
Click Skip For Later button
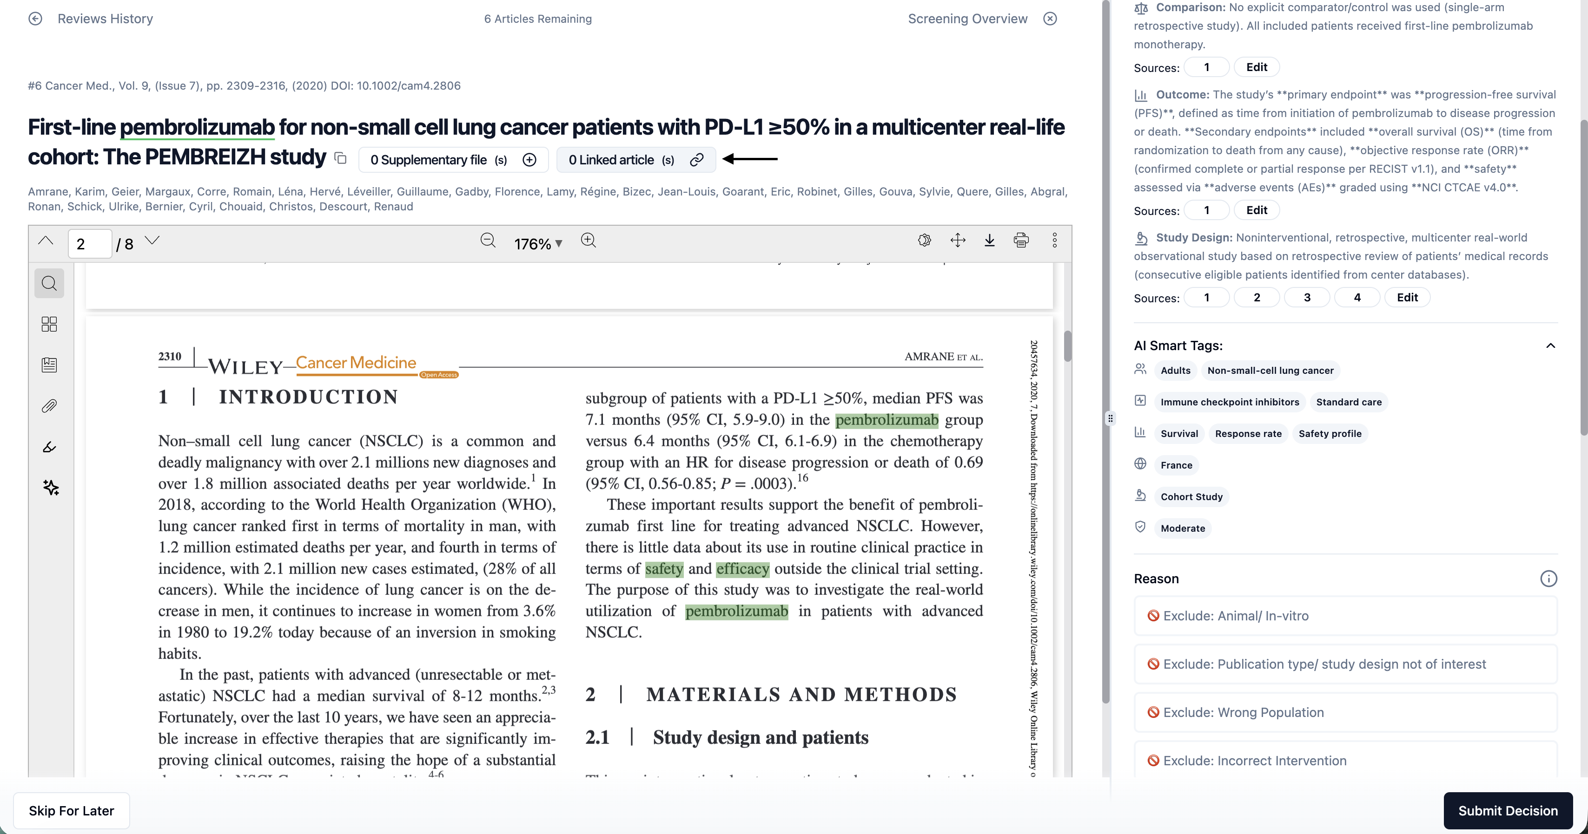tap(72, 811)
